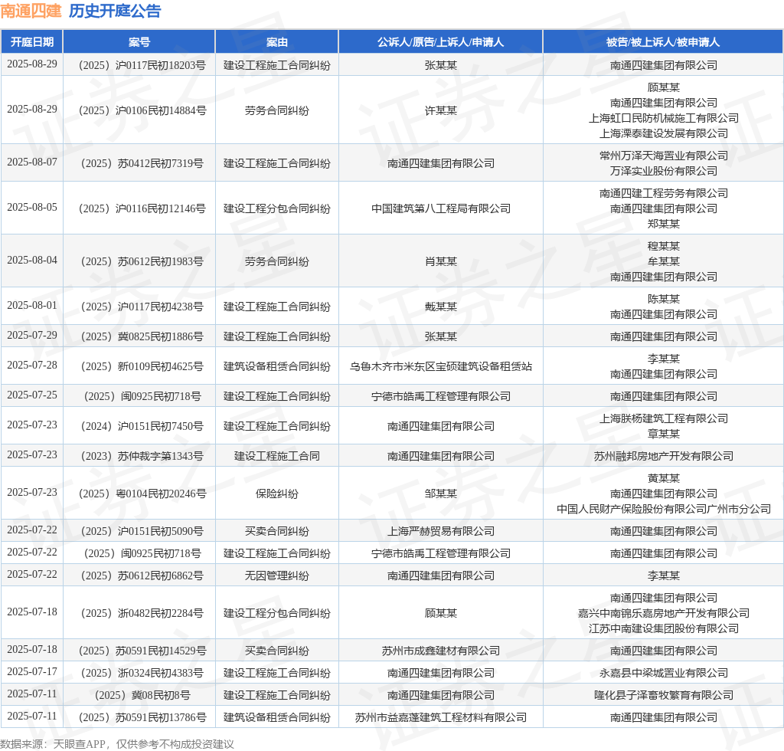784x751 pixels.
Task: Click case number (2025)苏0591民初13786号
Action: tap(142, 717)
